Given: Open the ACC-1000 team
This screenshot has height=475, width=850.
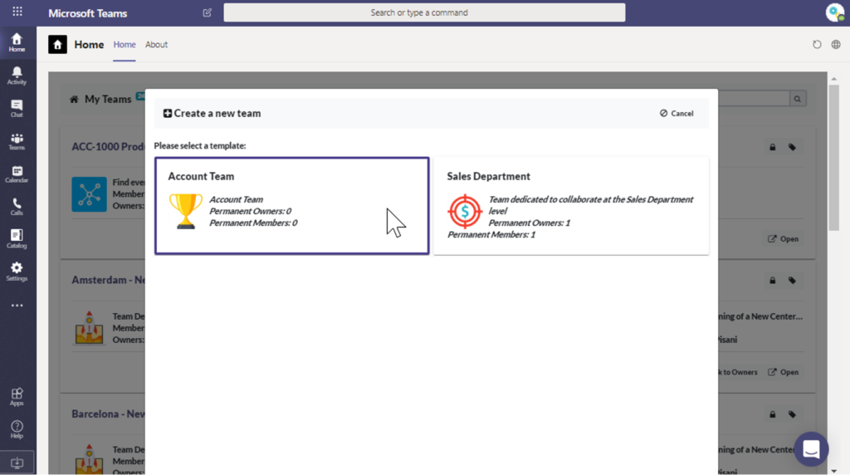Looking at the screenshot, I should point(784,238).
